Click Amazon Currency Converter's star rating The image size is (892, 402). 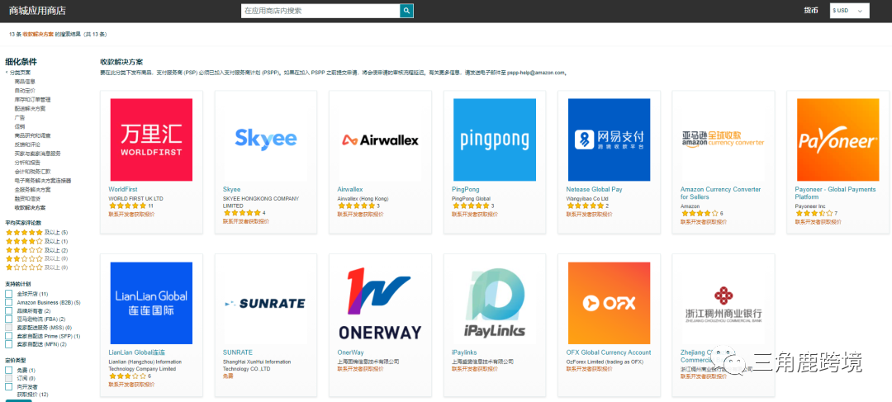pyautogui.click(x=700, y=213)
